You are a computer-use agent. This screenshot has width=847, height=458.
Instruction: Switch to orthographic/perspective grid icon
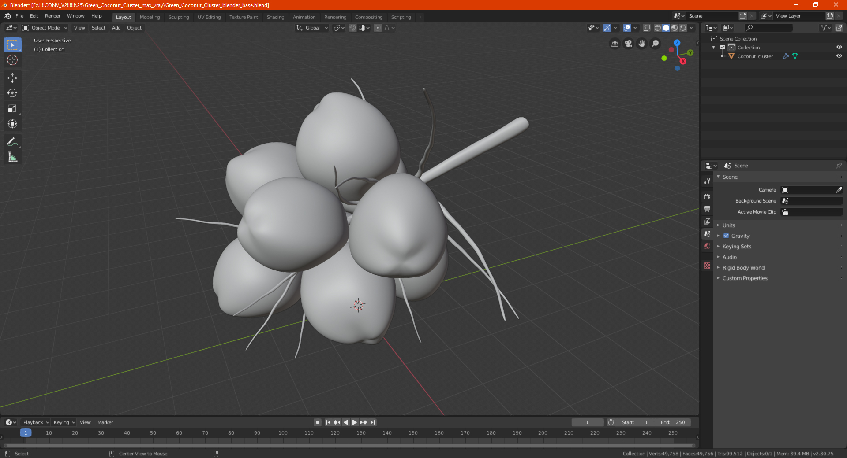pos(615,44)
